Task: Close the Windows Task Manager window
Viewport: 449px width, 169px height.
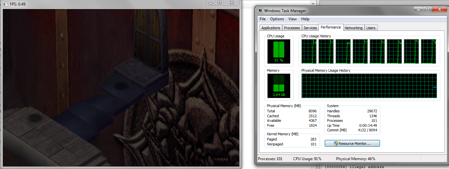Action: point(439,9)
